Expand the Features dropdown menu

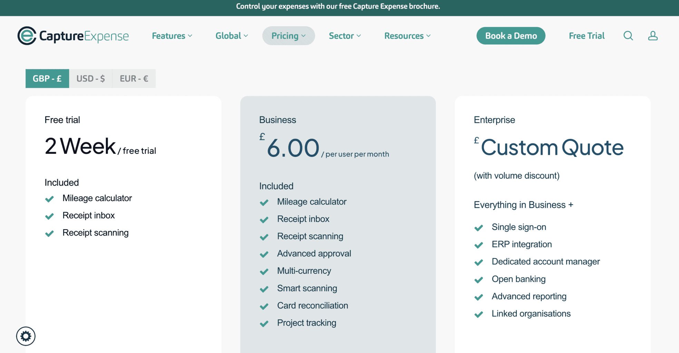tap(172, 36)
